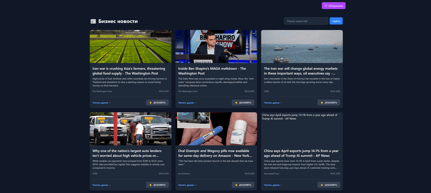This screenshot has height=193, width=431.
Task: Add the auto lenders article via ДОБАВИТЬ
Action: (157, 185)
